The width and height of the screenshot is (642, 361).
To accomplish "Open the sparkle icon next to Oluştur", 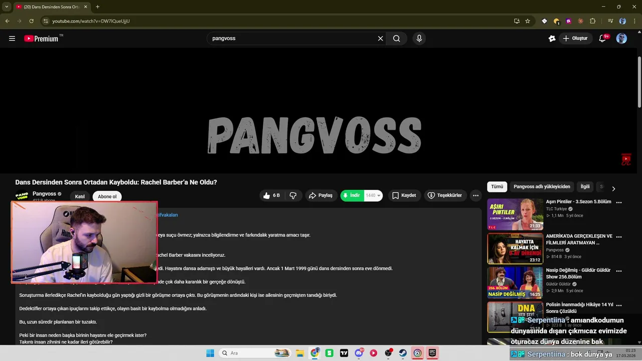I will click(x=552, y=39).
